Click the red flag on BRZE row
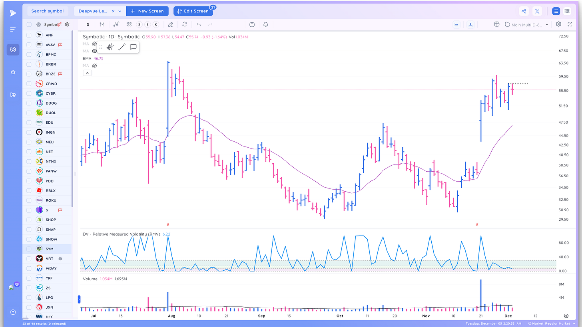 coord(60,74)
